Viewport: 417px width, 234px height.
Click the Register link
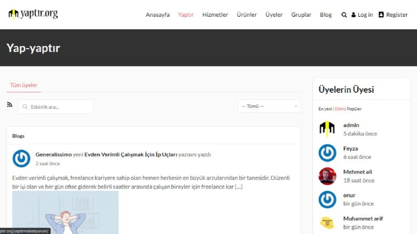pos(397,15)
